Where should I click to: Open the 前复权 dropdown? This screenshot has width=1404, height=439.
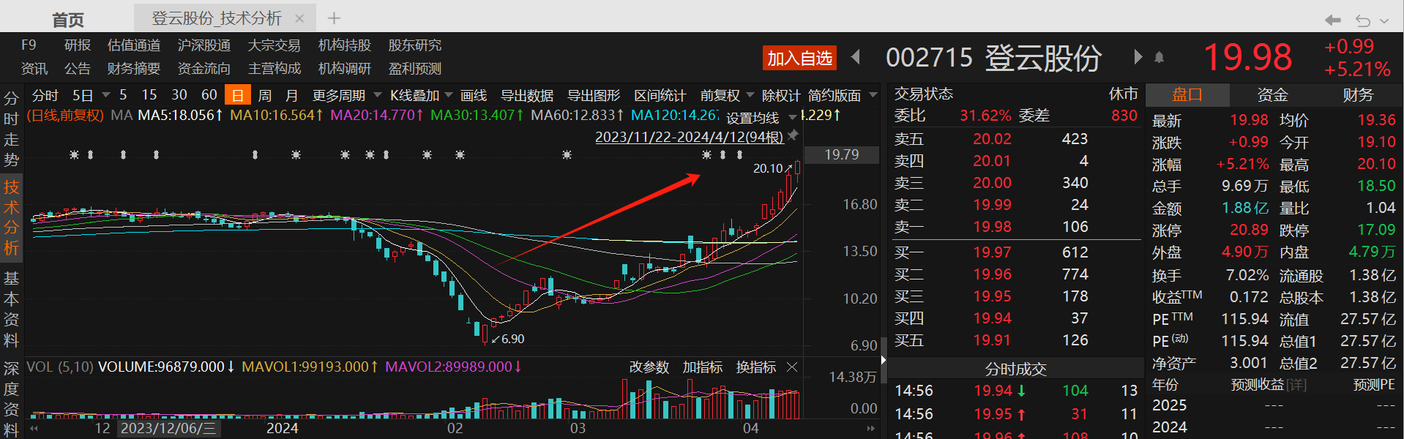727,96
